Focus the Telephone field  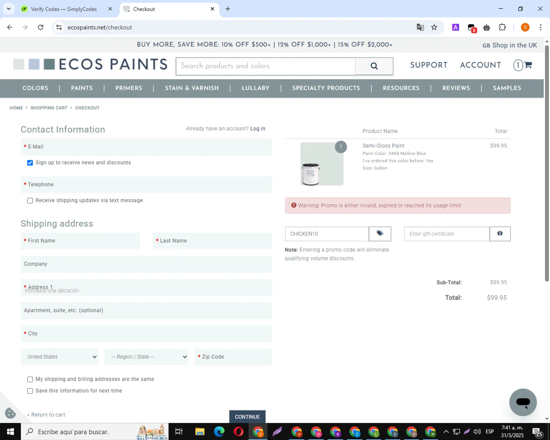pyautogui.click(x=146, y=184)
